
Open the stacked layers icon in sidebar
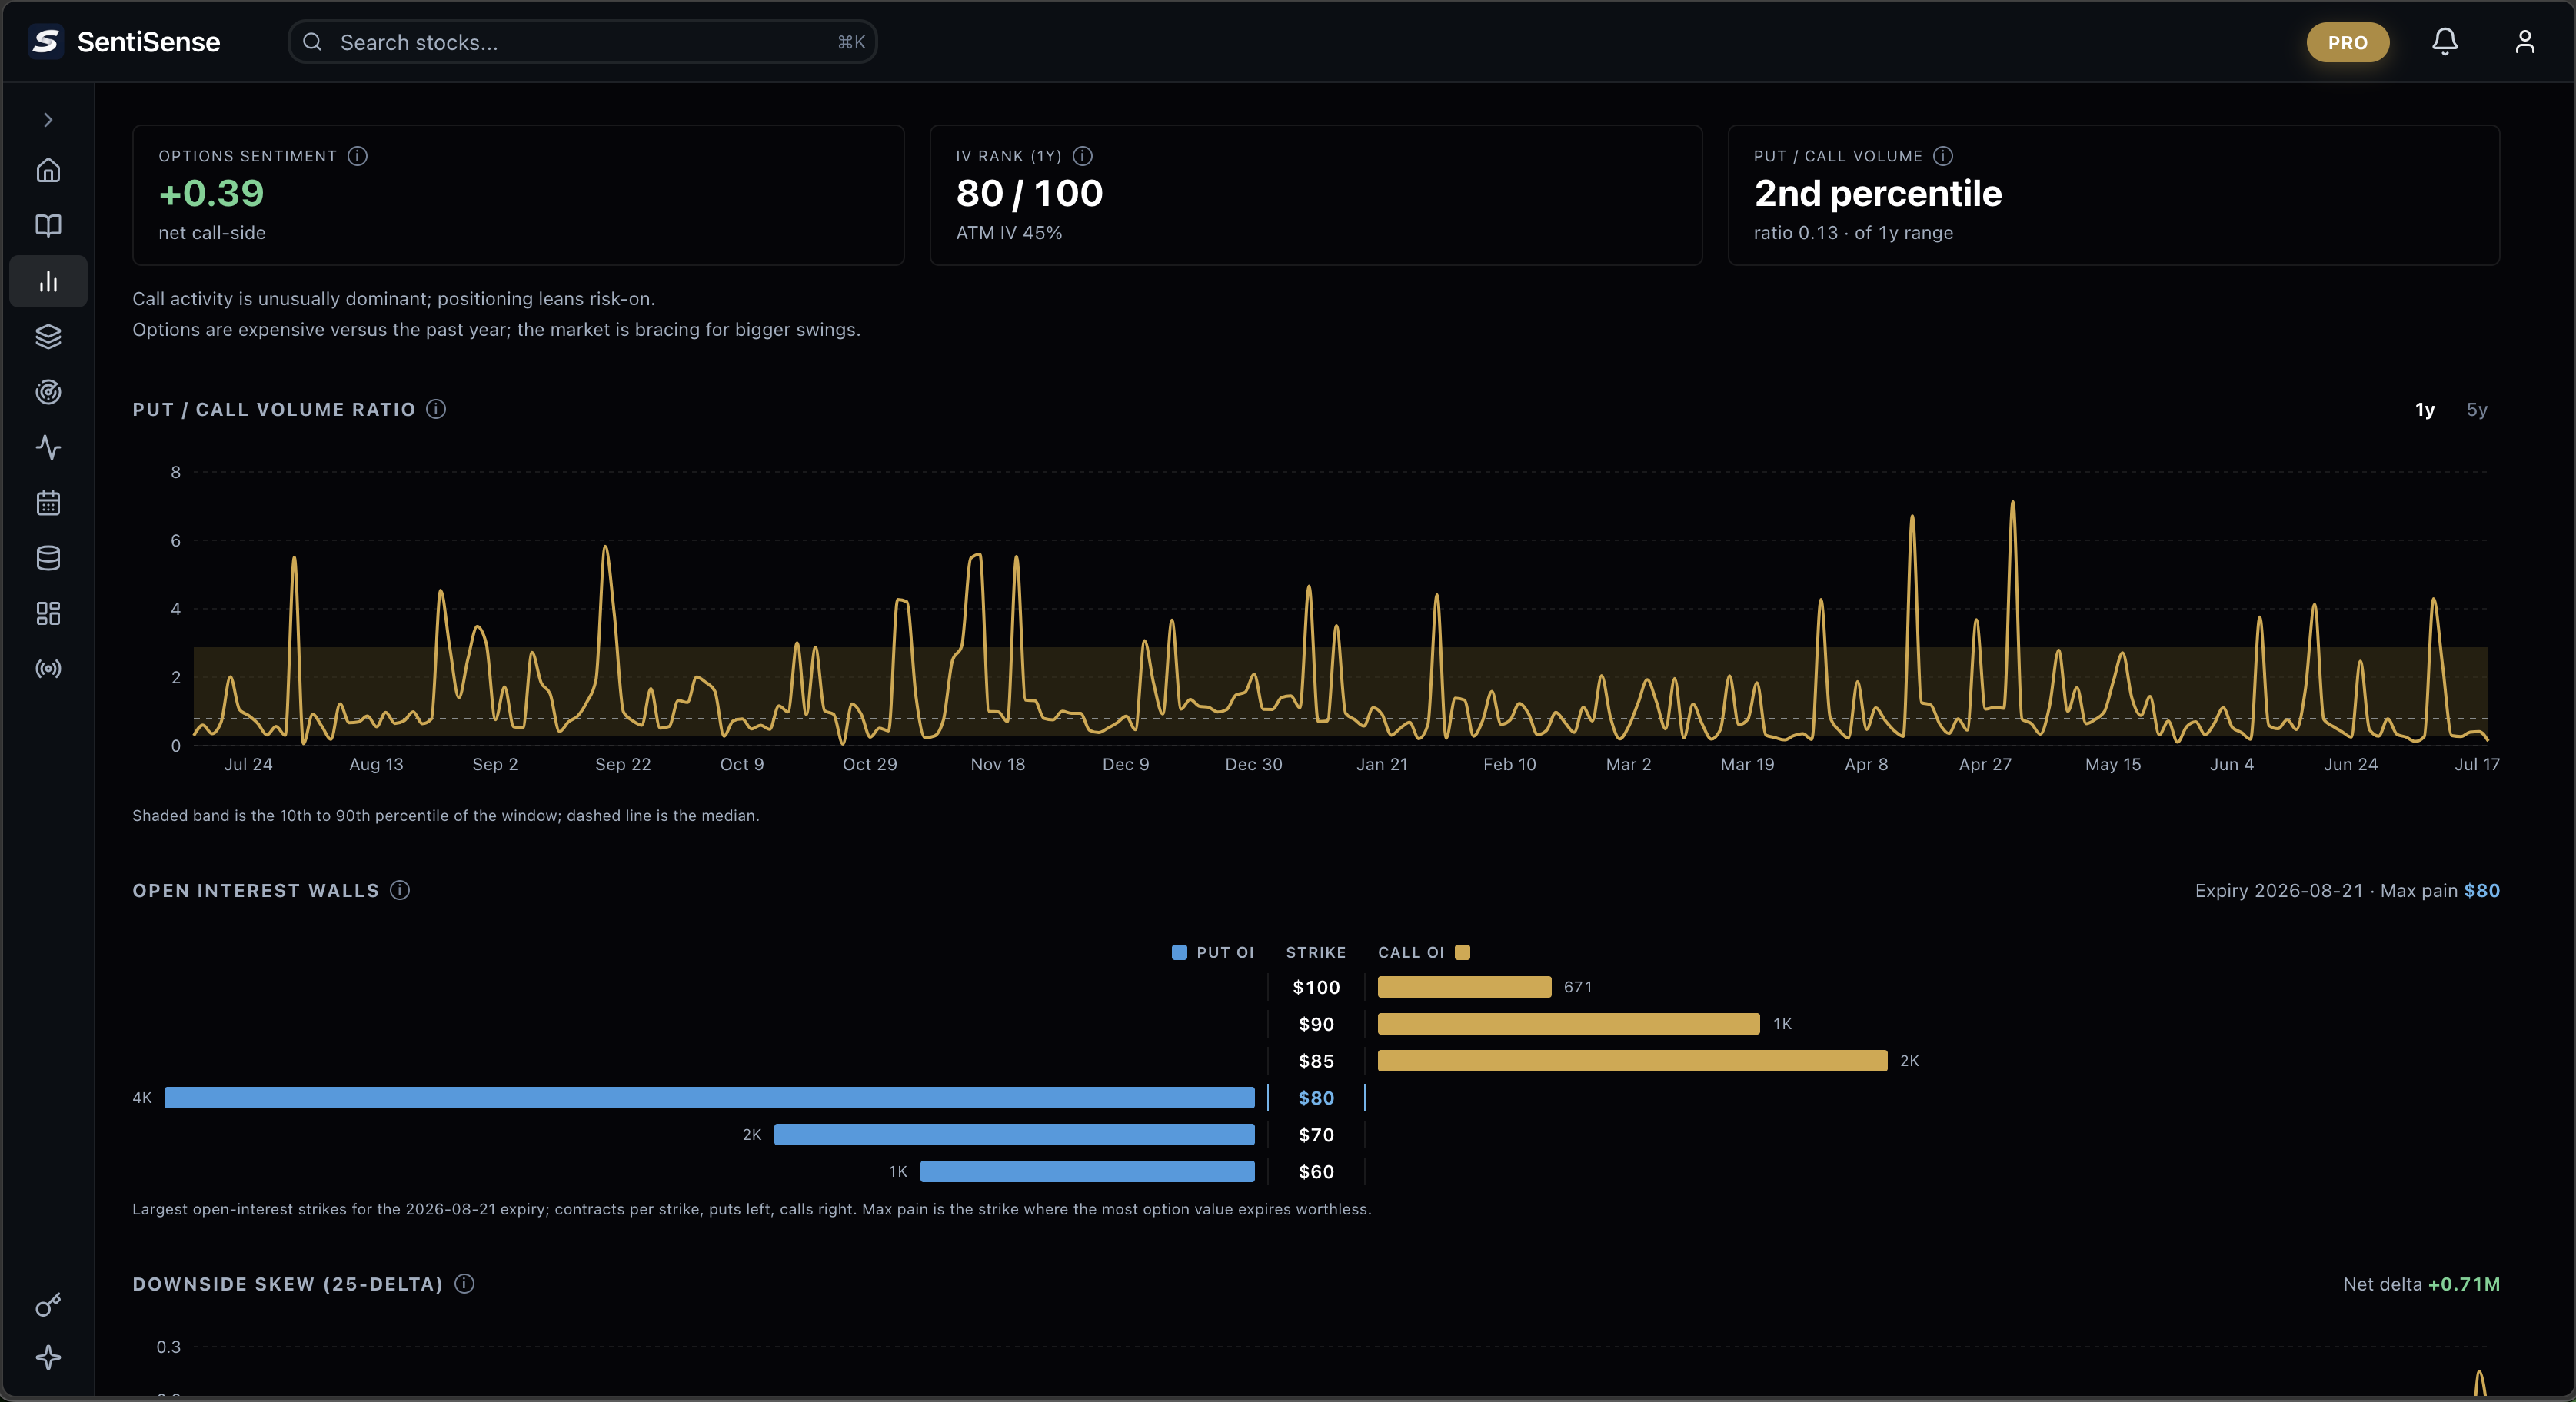click(x=48, y=337)
